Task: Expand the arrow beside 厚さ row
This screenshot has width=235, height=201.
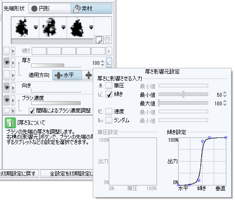Action: pos(13,63)
